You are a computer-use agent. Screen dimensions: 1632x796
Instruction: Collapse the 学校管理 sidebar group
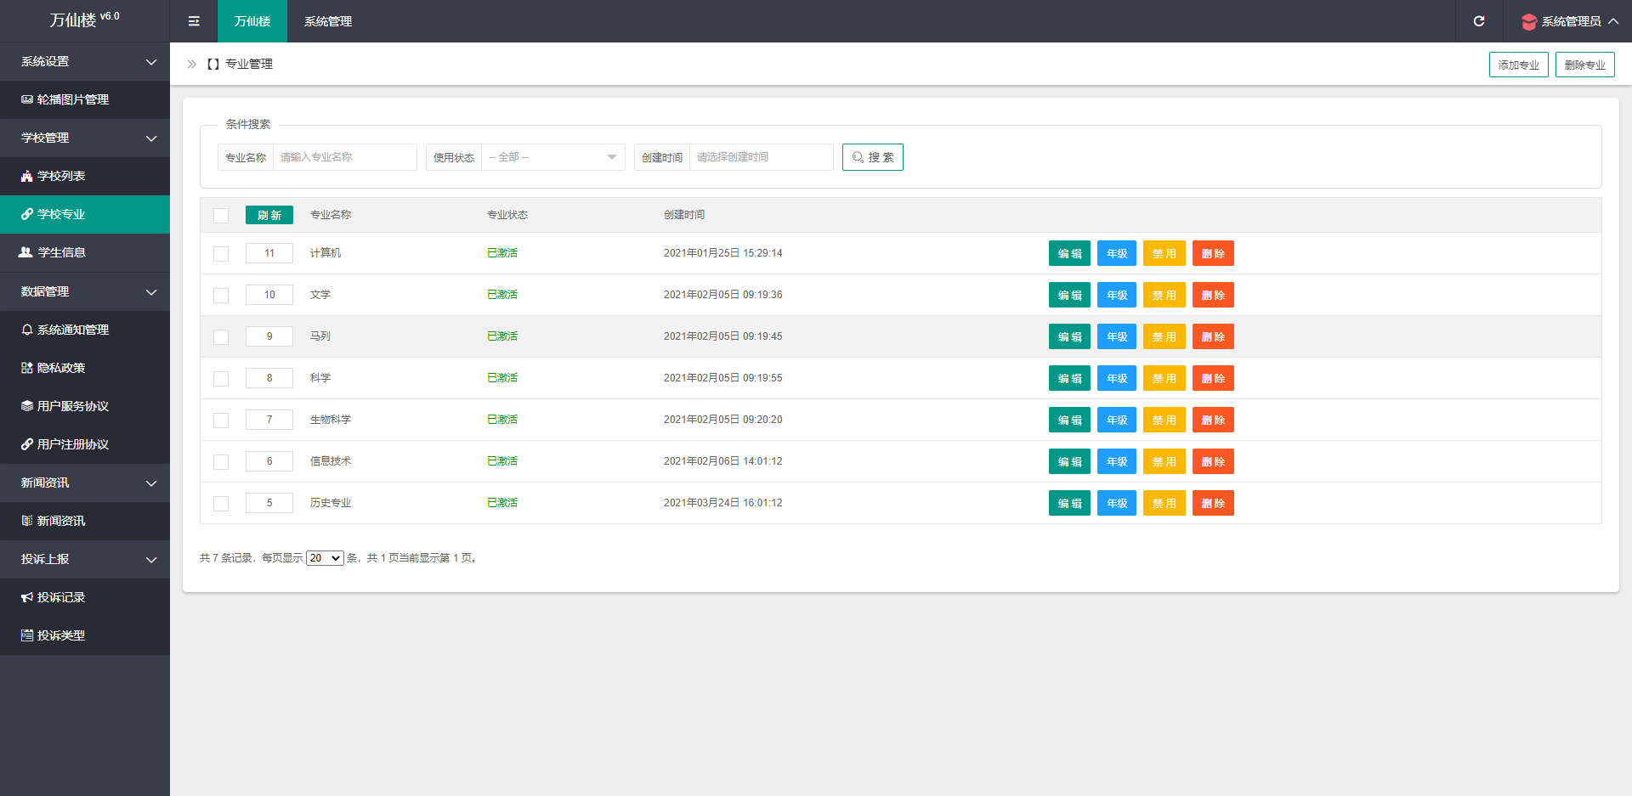point(85,138)
